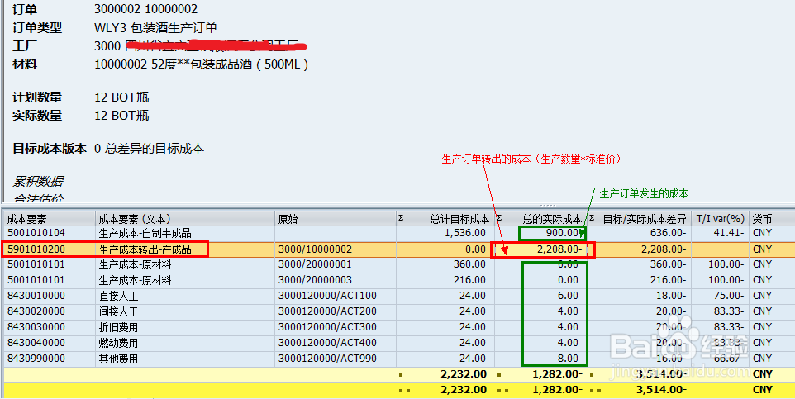The height and width of the screenshot is (399, 795).
Task: Click actual cost 8.00 for 其他费用
Action: pos(568,359)
